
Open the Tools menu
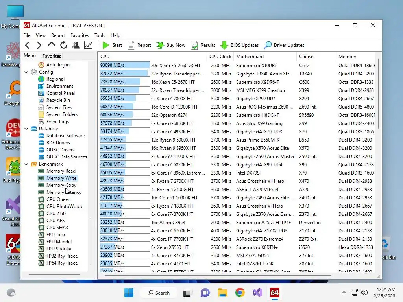click(100, 35)
